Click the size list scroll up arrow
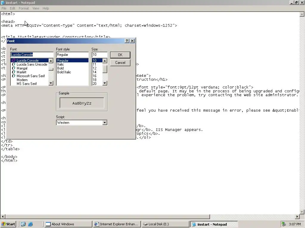Image resolution: width=305 pixels, height=228 pixels. click(x=105, y=61)
